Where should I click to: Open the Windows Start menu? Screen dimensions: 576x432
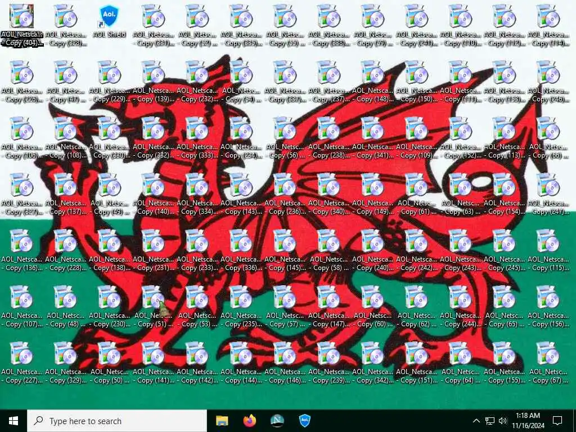13,421
